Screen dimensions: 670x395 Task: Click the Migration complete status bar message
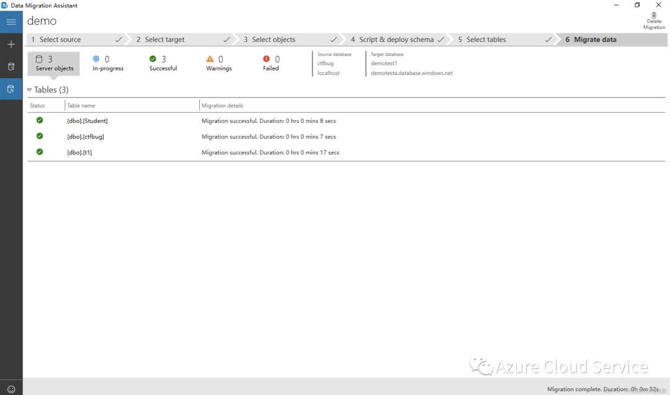tap(603, 389)
